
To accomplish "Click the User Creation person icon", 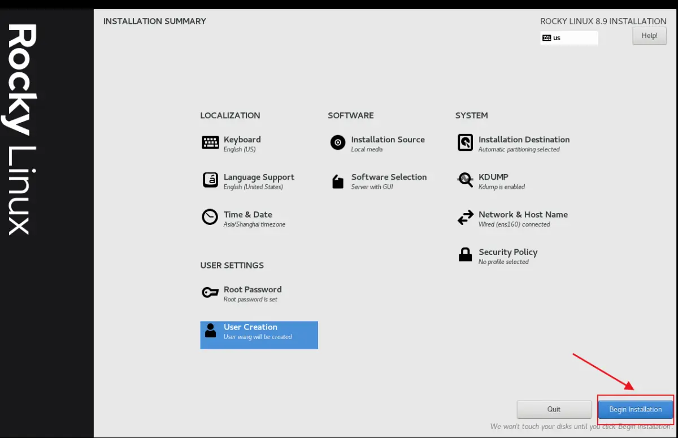I will coord(211,331).
